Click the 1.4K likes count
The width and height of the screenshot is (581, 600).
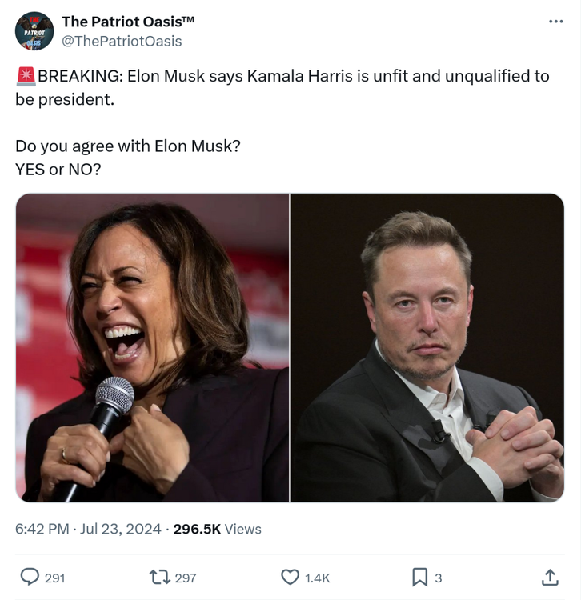click(x=317, y=578)
